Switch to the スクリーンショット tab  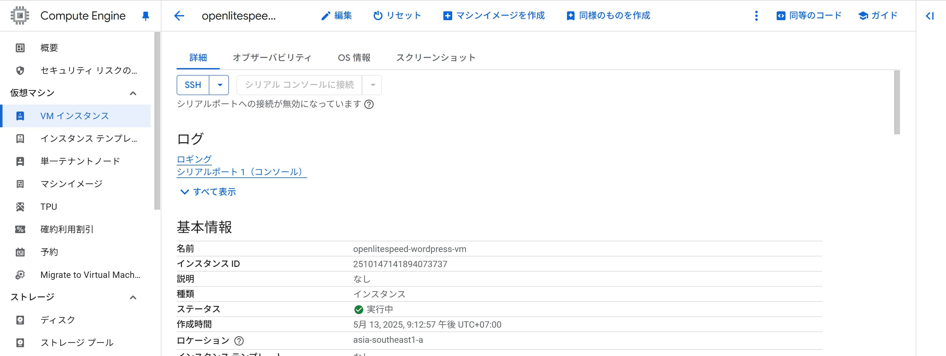(435, 58)
